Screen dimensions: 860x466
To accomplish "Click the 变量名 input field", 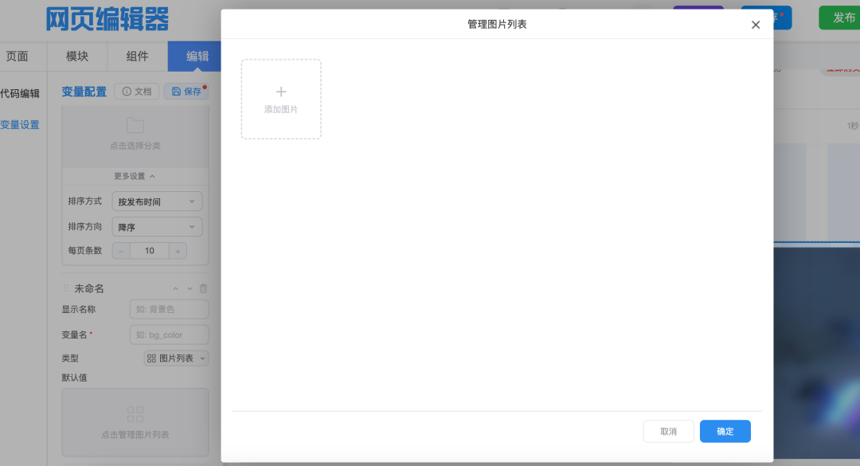I will point(169,335).
